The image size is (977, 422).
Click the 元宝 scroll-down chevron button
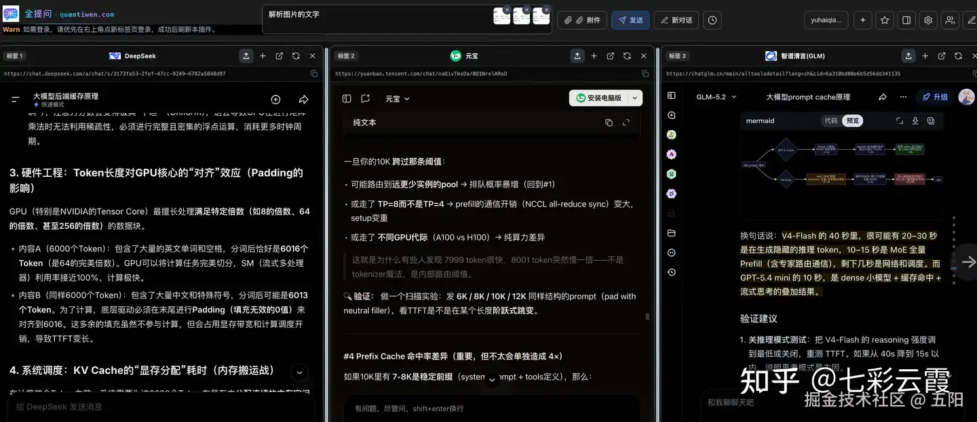pos(493,380)
